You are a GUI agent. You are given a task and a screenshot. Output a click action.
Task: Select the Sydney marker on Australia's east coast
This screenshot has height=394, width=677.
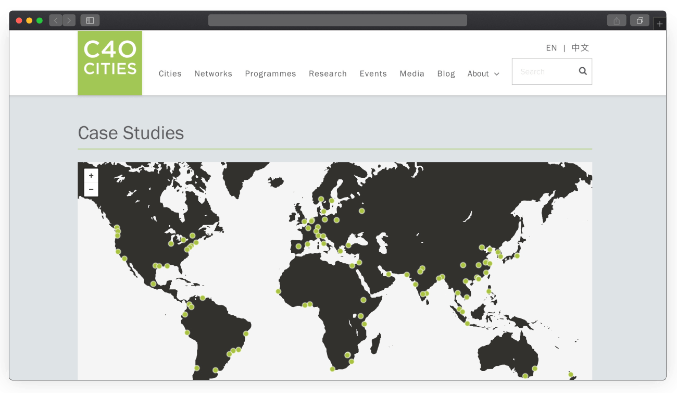pos(535,368)
